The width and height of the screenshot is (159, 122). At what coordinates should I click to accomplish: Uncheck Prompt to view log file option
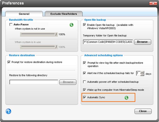84,63
